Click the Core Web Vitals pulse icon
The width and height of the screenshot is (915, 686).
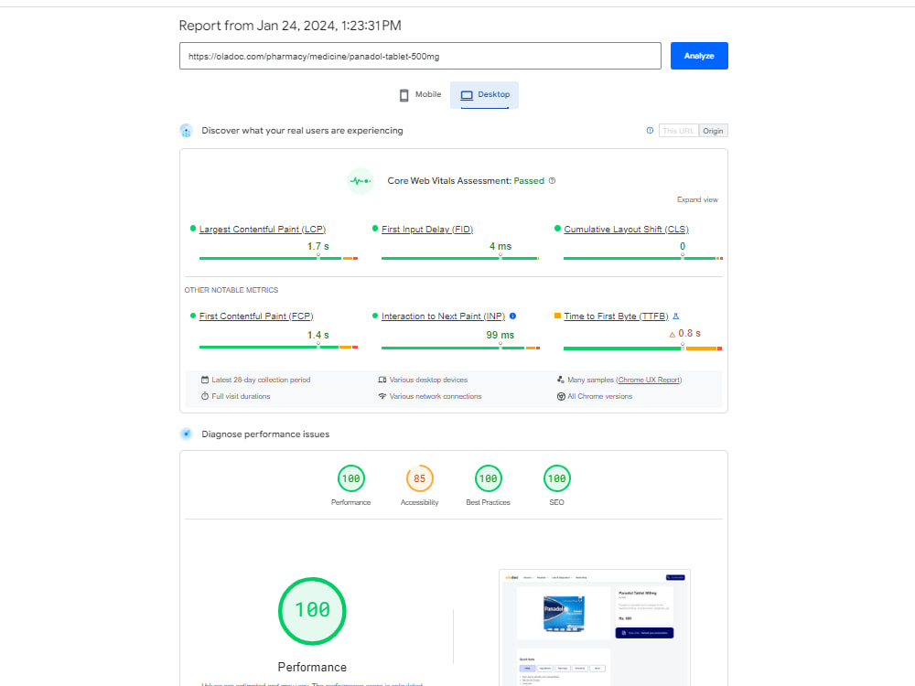point(361,181)
